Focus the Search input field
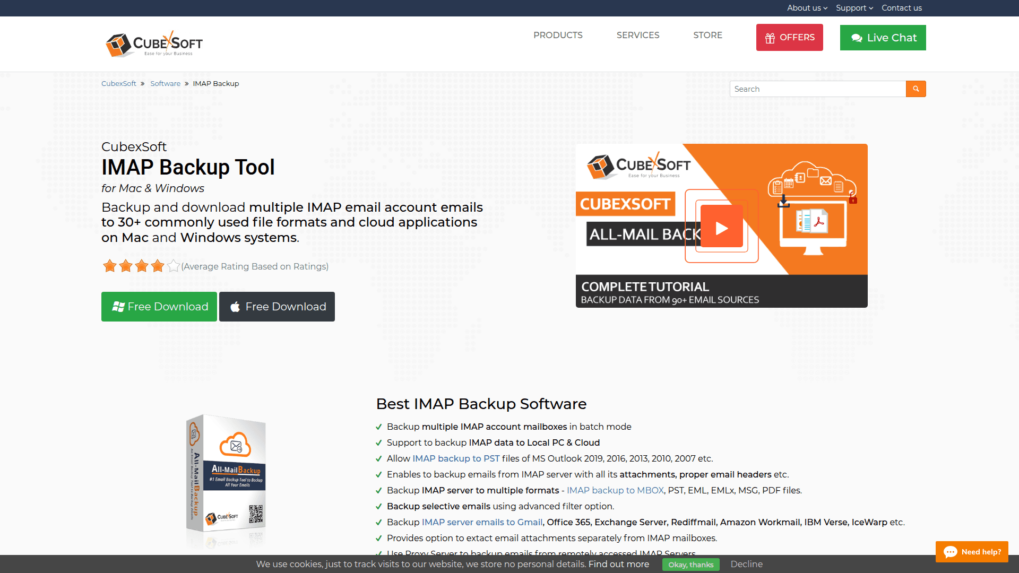Screen dimensions: 1019x573 tap(817, 89)
